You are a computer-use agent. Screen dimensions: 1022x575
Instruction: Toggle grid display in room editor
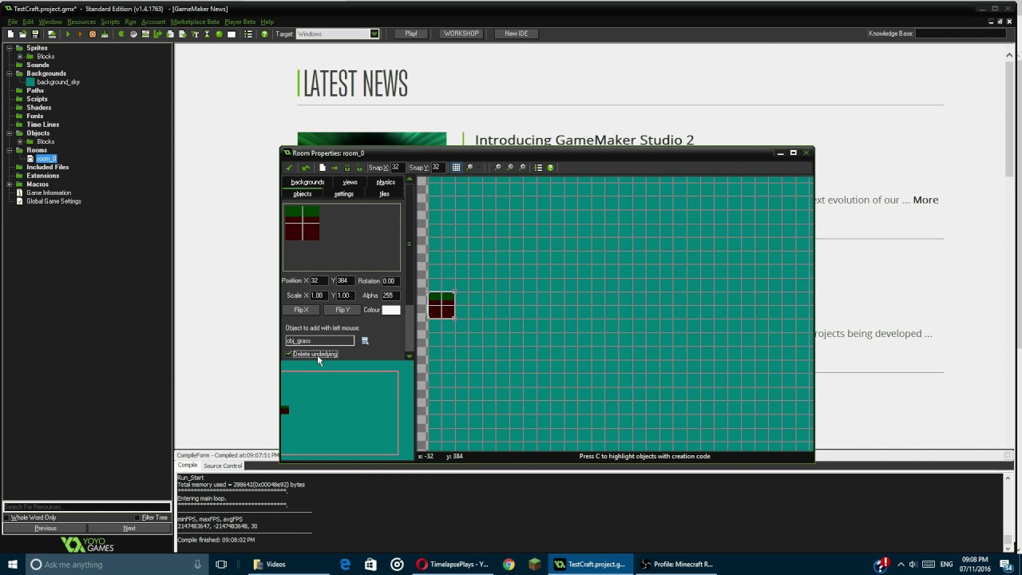click(x=456, y=168)
